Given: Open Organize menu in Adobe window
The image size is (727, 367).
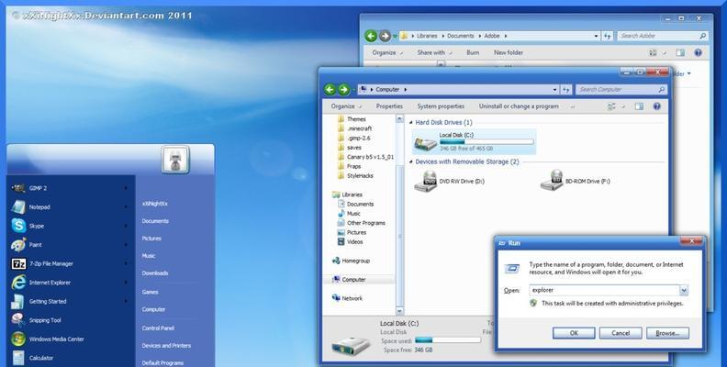Looking at the screenshot, I should pos(387,53).
